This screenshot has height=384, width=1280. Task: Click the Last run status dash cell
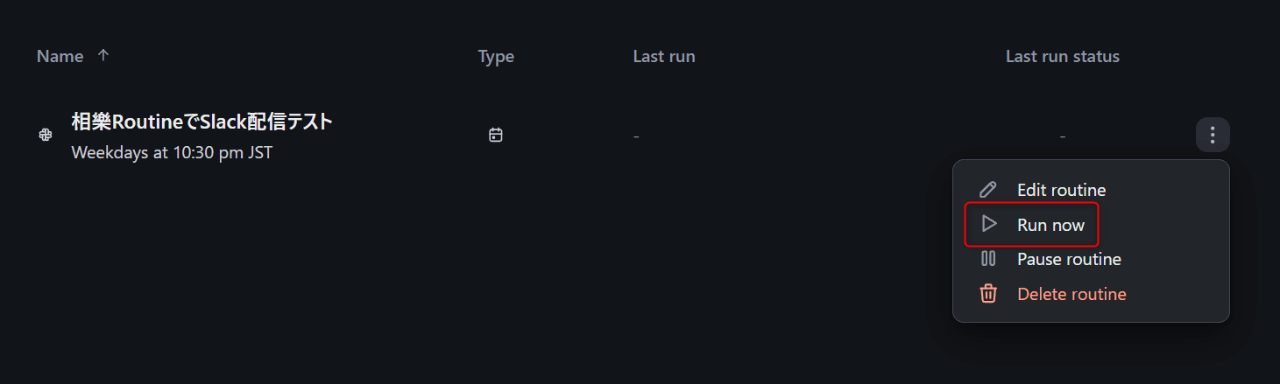click(1063, 136)
